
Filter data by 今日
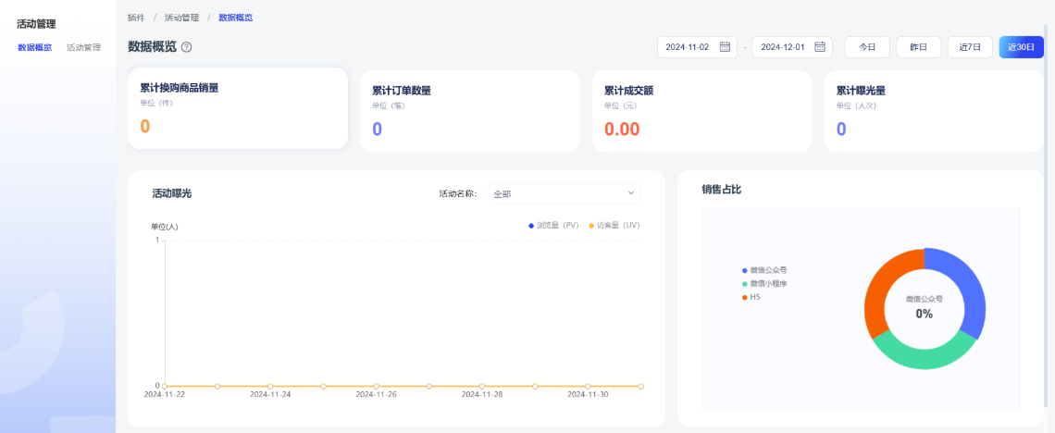(866, 47)
